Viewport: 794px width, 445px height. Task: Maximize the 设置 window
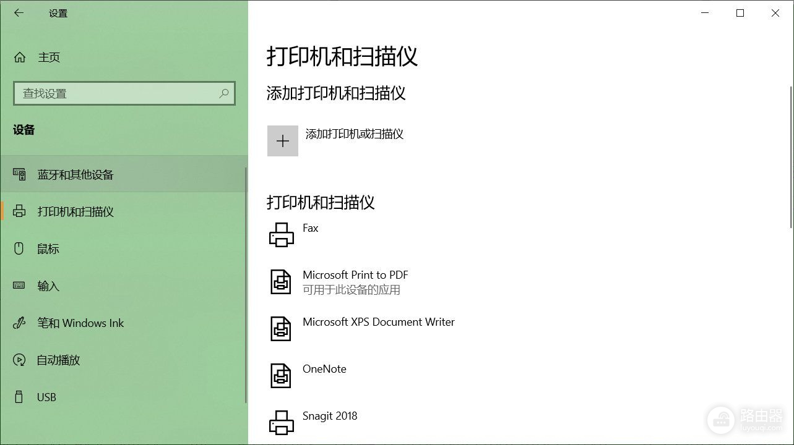[x=740, y=12]
